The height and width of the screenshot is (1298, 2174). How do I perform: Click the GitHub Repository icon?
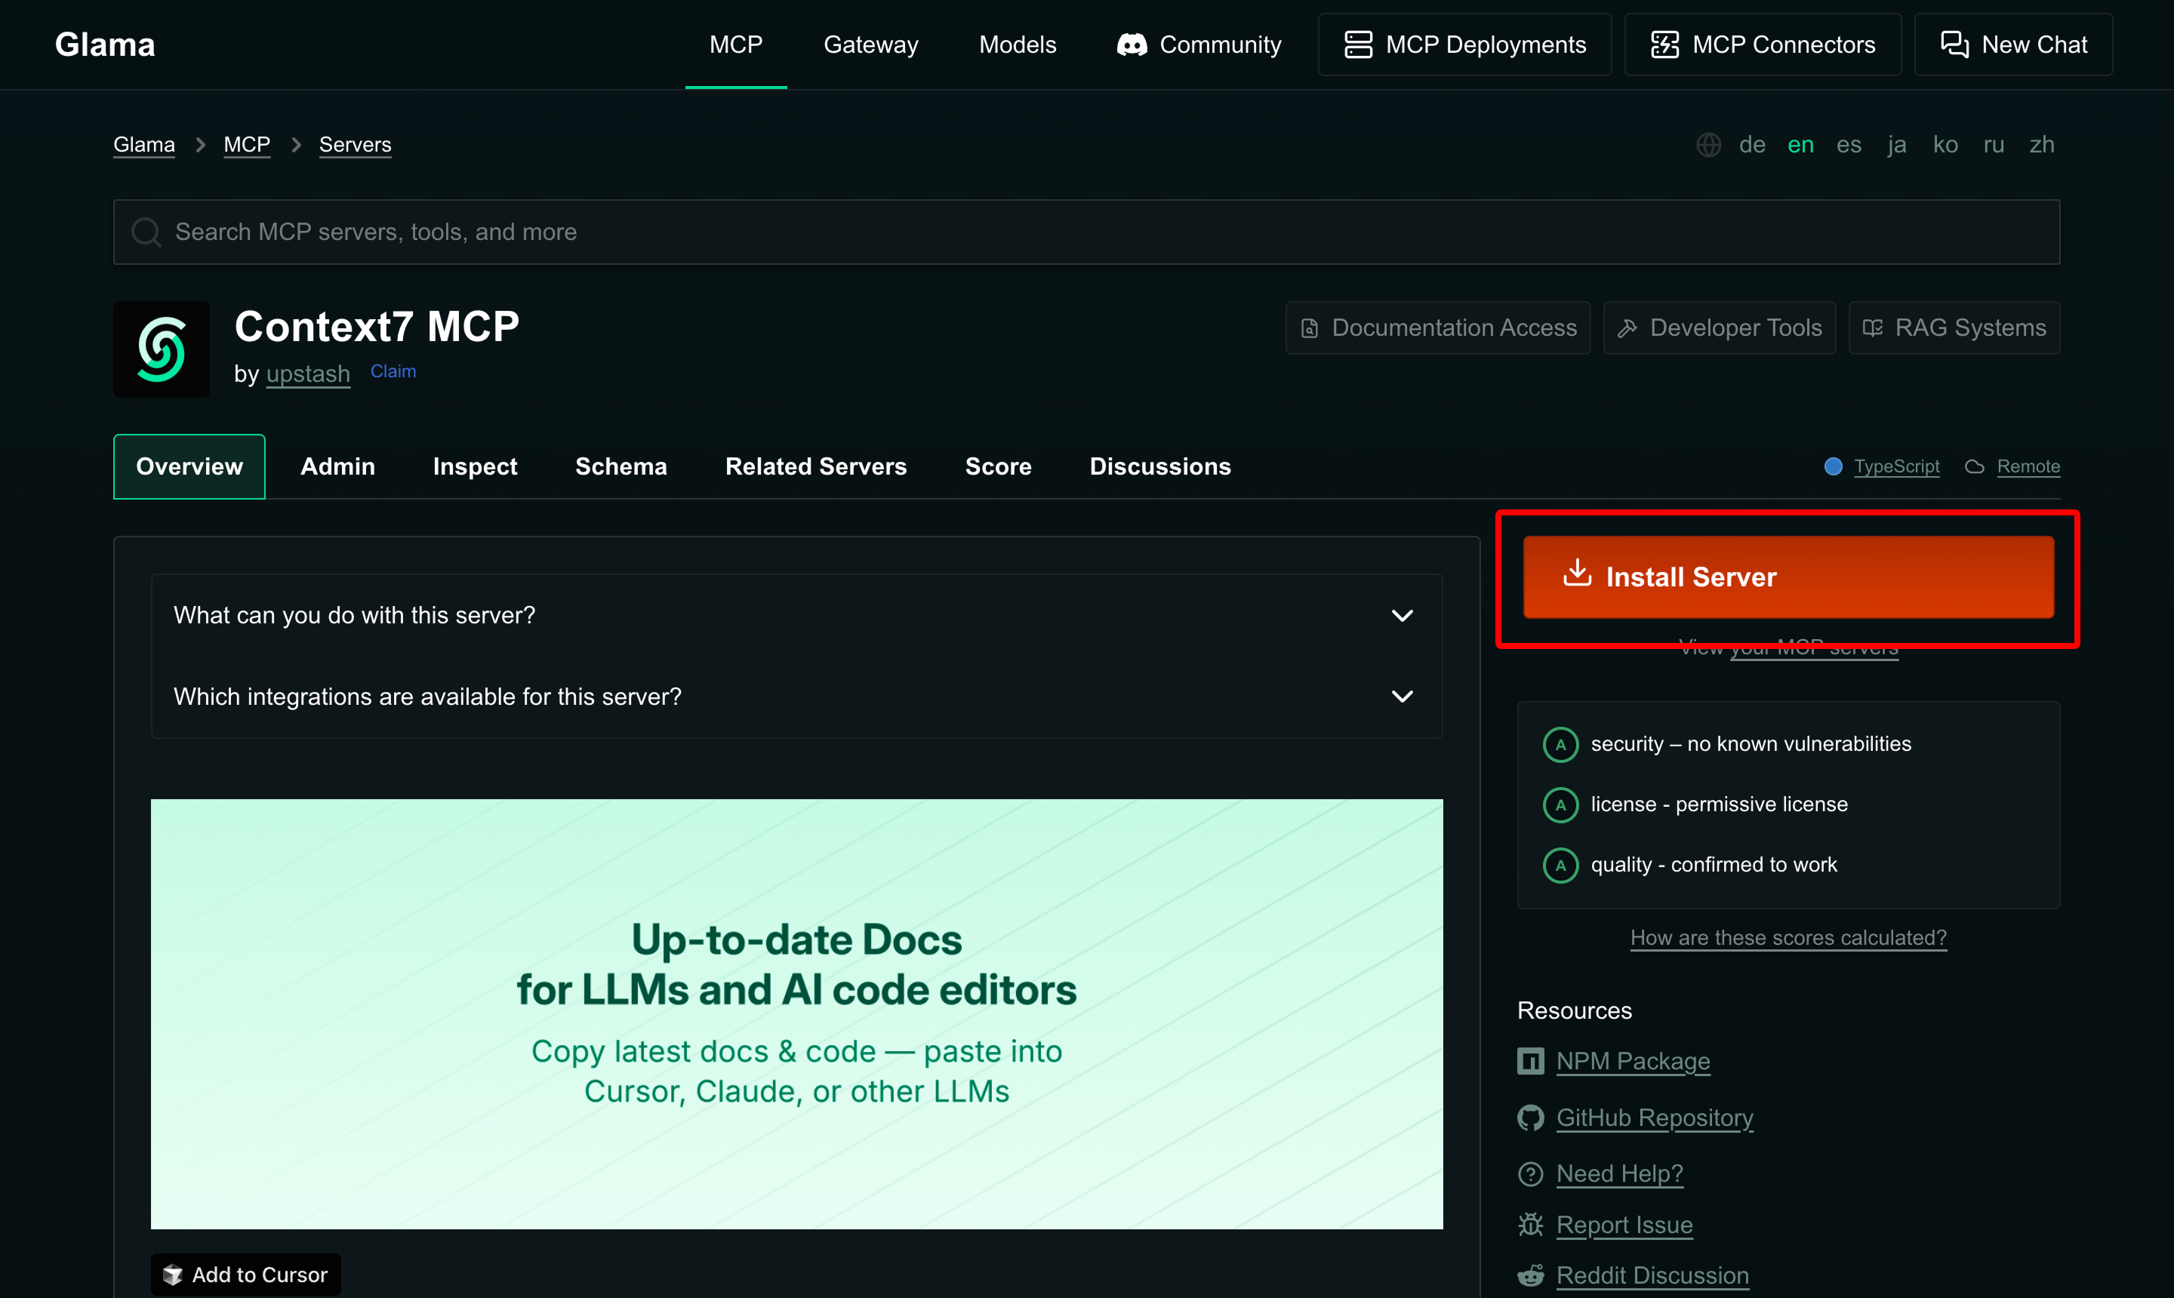point(1530,1118)
